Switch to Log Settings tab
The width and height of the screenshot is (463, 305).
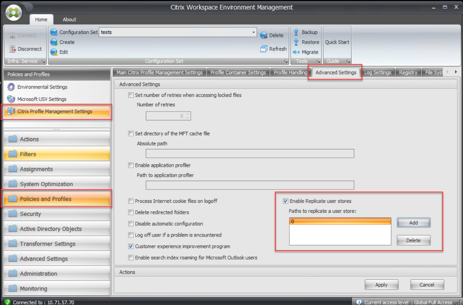(x=378, y=72)
